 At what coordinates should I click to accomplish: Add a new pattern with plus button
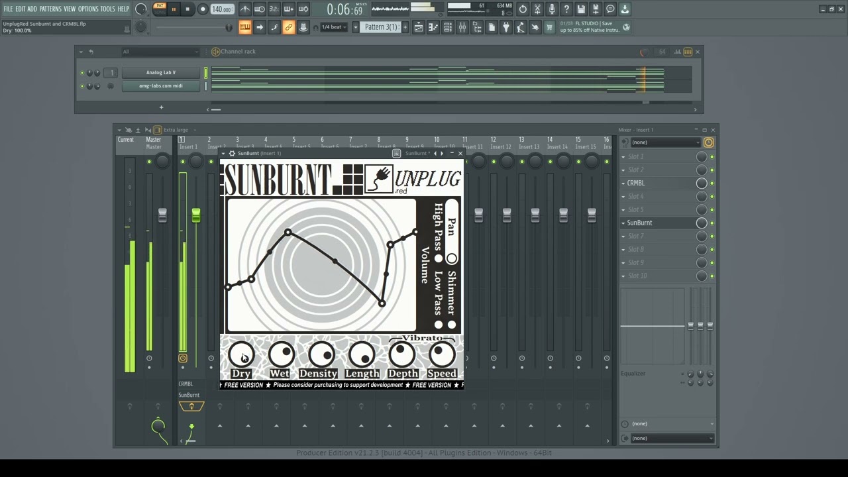pyautogui.click(x=405, y=27)
